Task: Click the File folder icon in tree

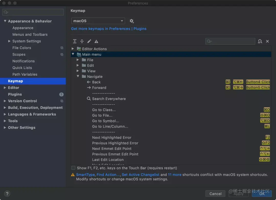Action: coord(84,60)
